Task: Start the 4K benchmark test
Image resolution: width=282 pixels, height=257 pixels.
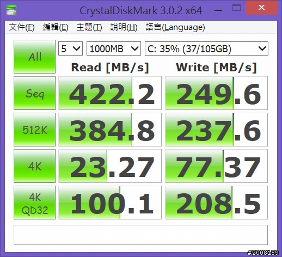Action: (34, 166)
